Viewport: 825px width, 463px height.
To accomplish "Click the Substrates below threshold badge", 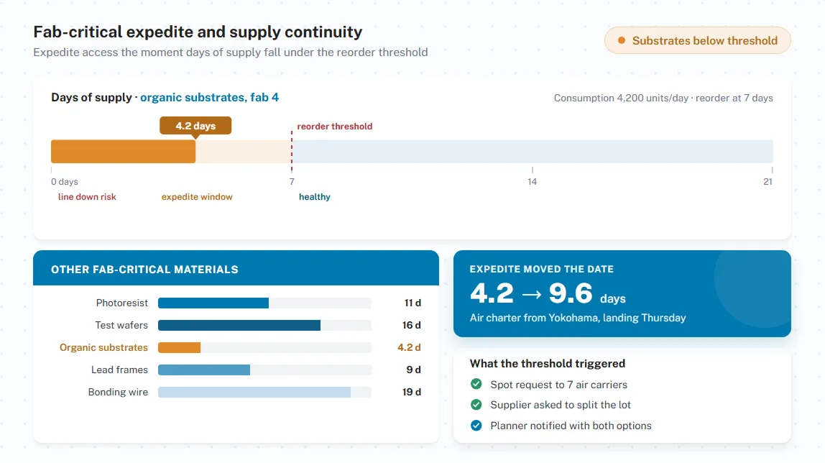I will click(x=697, y=40).
